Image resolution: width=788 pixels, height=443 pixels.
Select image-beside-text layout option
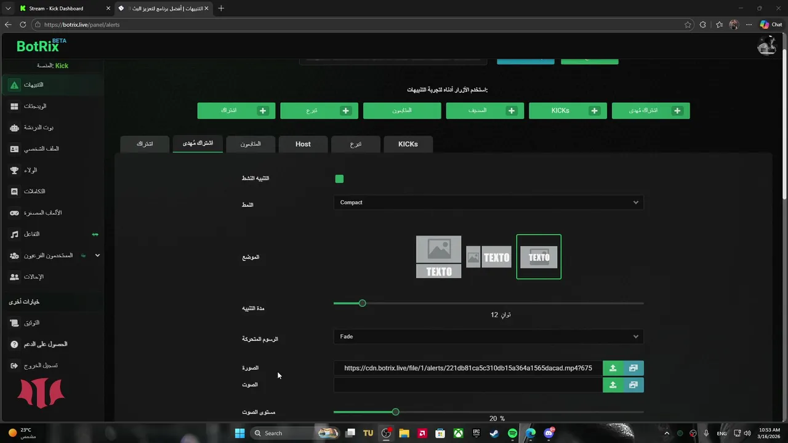488,257
